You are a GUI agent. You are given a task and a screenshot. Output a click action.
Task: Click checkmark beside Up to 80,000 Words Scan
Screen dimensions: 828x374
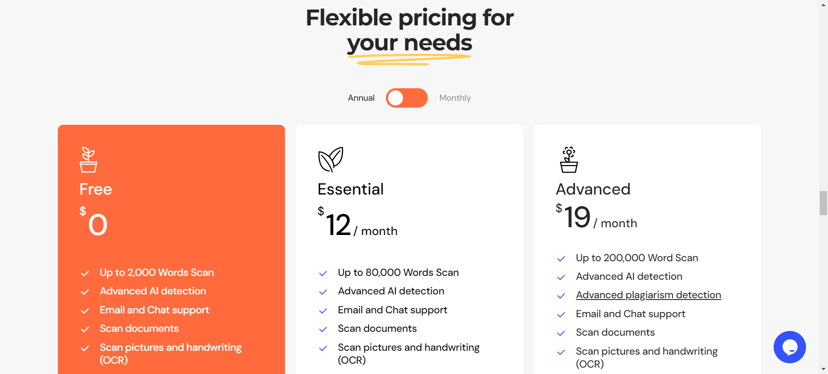[323, 273]
